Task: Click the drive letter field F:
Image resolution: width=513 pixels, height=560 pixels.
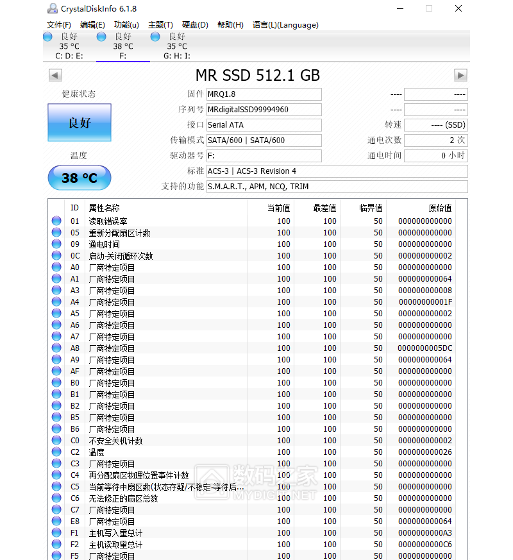Action: click(x=264, y=156)
